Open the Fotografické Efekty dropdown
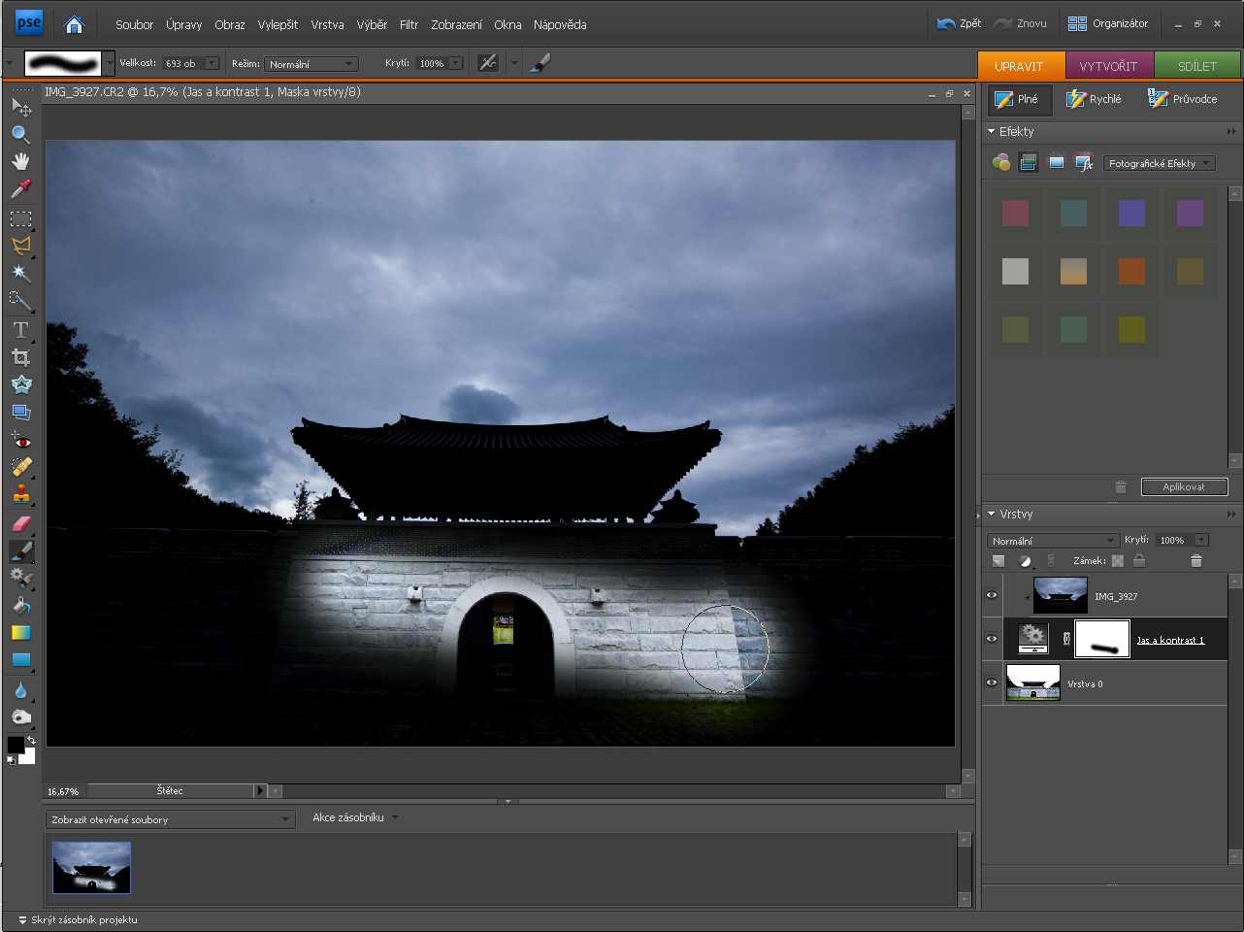The image size is (1244, 932). click(1159, 163)
